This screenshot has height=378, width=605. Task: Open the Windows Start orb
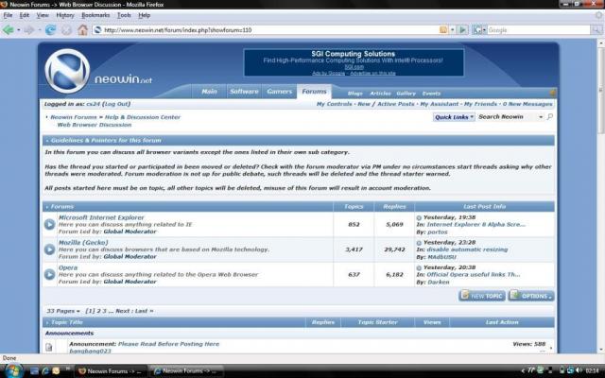(x=14, y=370)
